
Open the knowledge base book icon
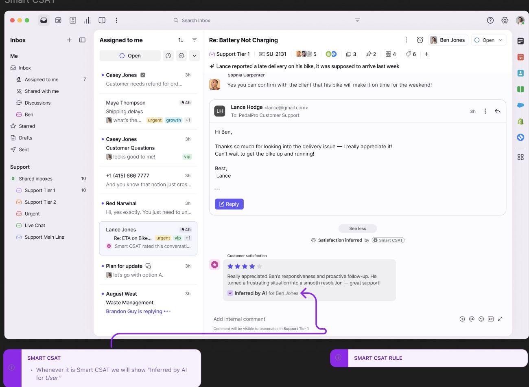[x=102, y=20]
